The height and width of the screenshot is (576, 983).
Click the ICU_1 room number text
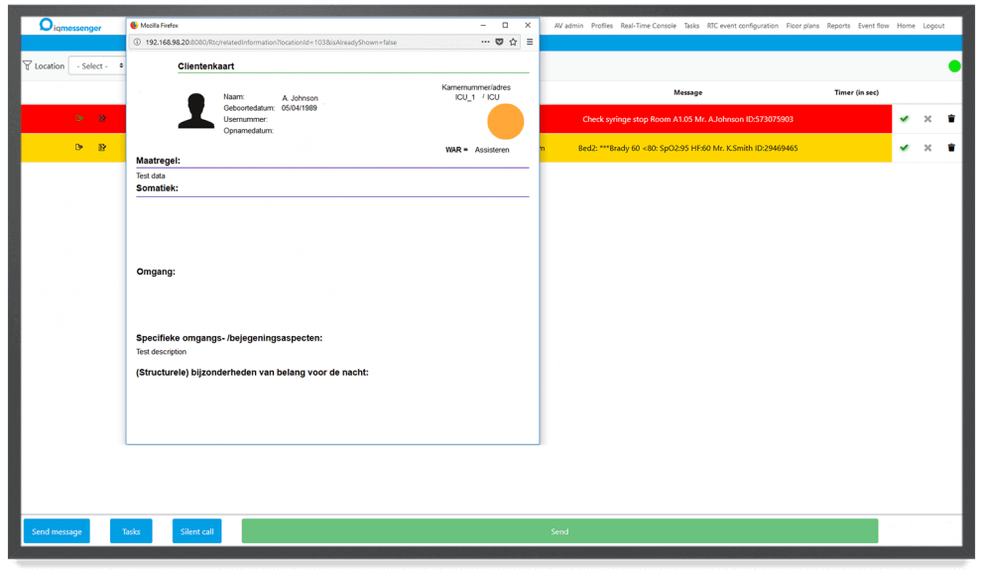(x=465, y=97)
